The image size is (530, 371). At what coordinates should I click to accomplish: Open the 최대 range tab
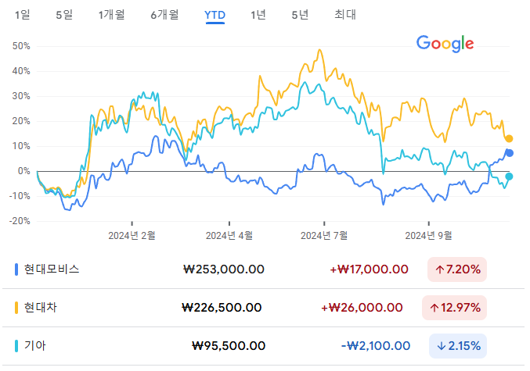(x=345, y=15)
